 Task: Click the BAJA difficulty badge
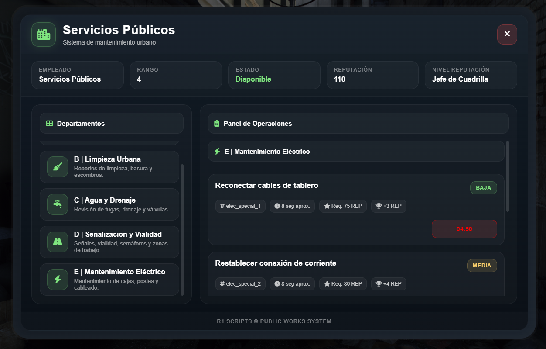pyautogui.click(x=484, y=188)
